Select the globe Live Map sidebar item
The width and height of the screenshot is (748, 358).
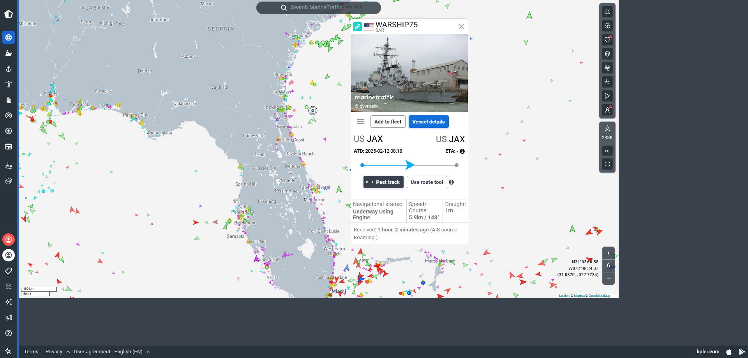pos(9,37)
